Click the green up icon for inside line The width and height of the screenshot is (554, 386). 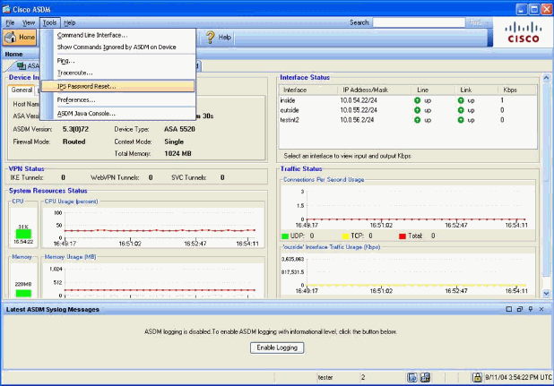(418, 100)
